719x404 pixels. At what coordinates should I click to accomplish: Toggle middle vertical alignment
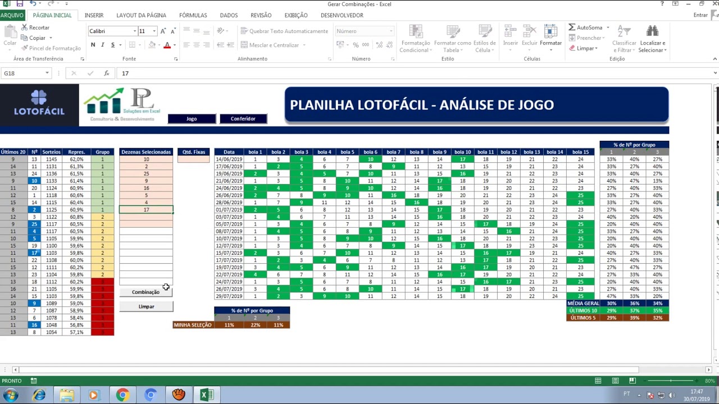(x=197, y=31)
